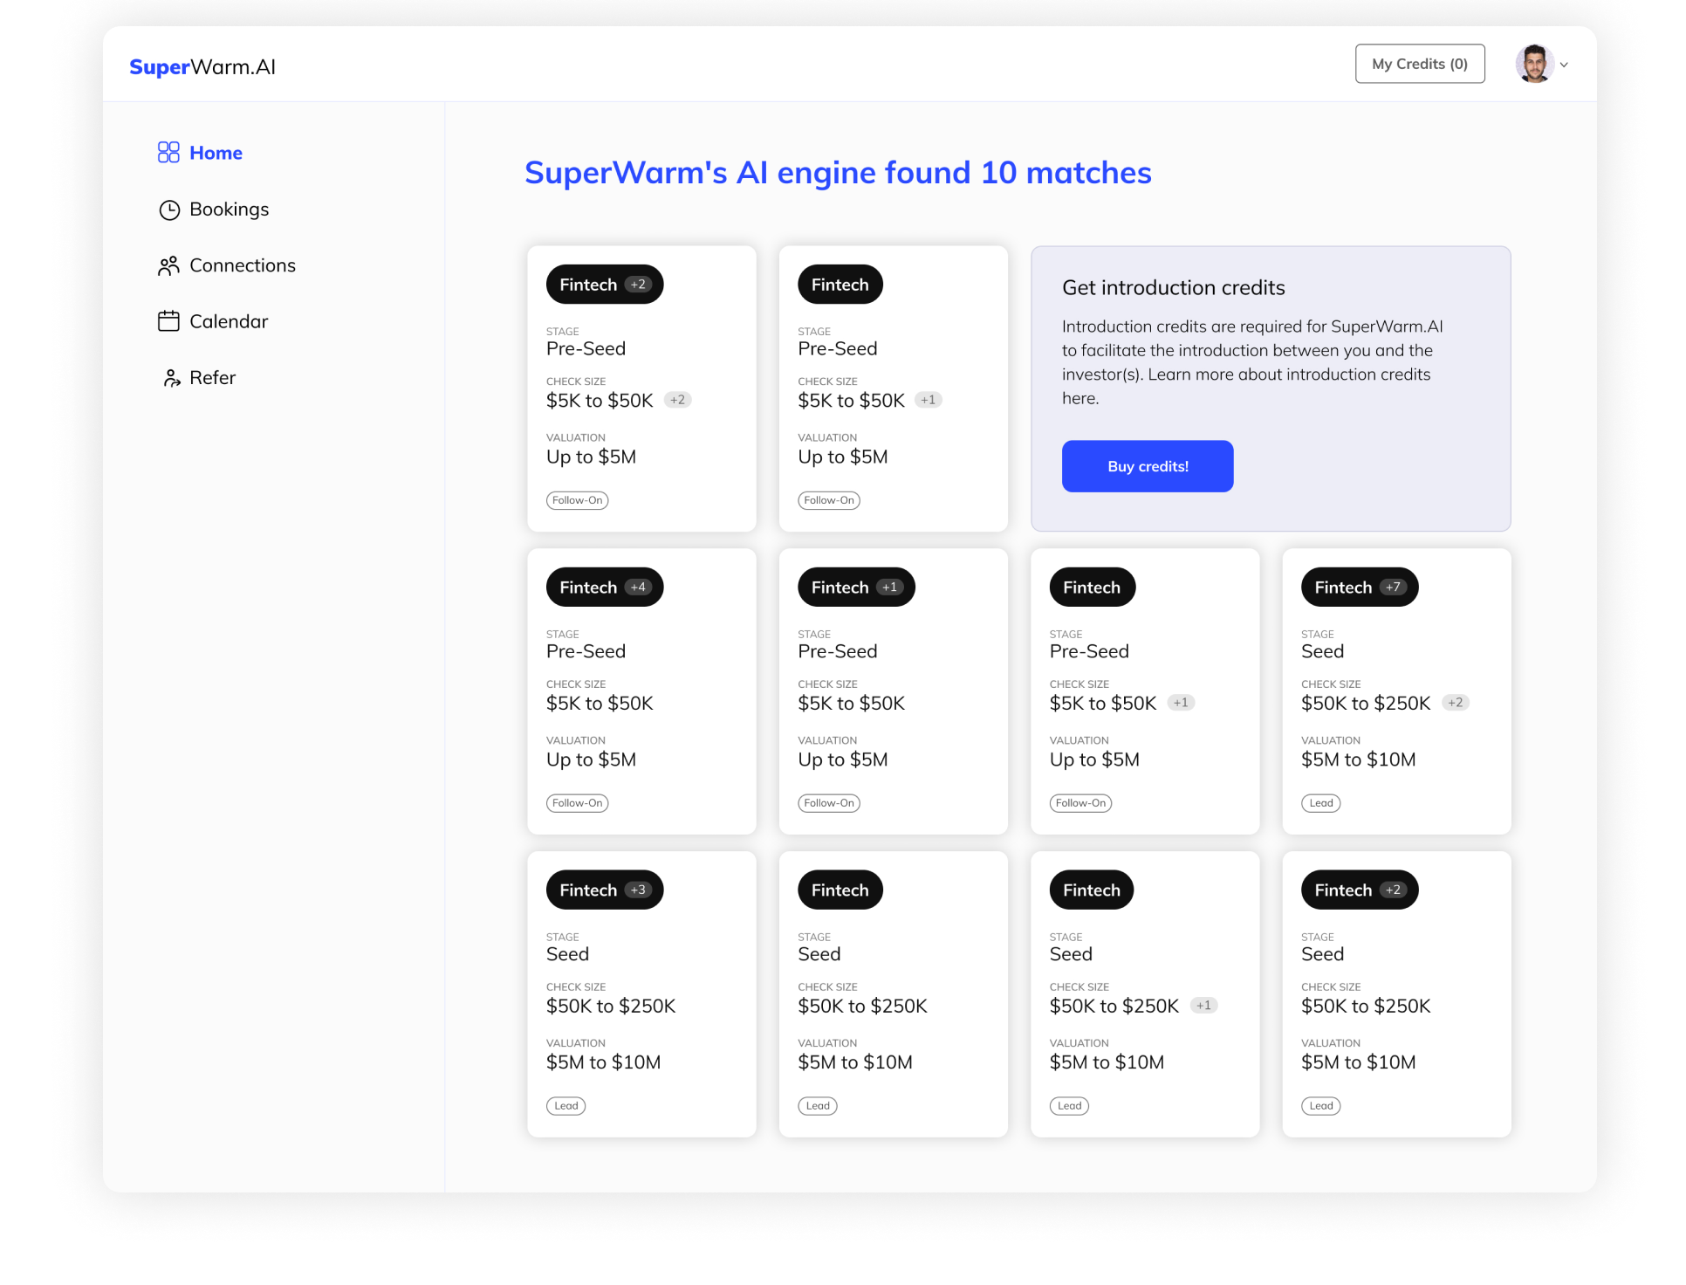Viewport: 1686px width, 1285px height.
Task: Click the user profile avatar
Action: pyautogui.click(x=1534, y=64)
